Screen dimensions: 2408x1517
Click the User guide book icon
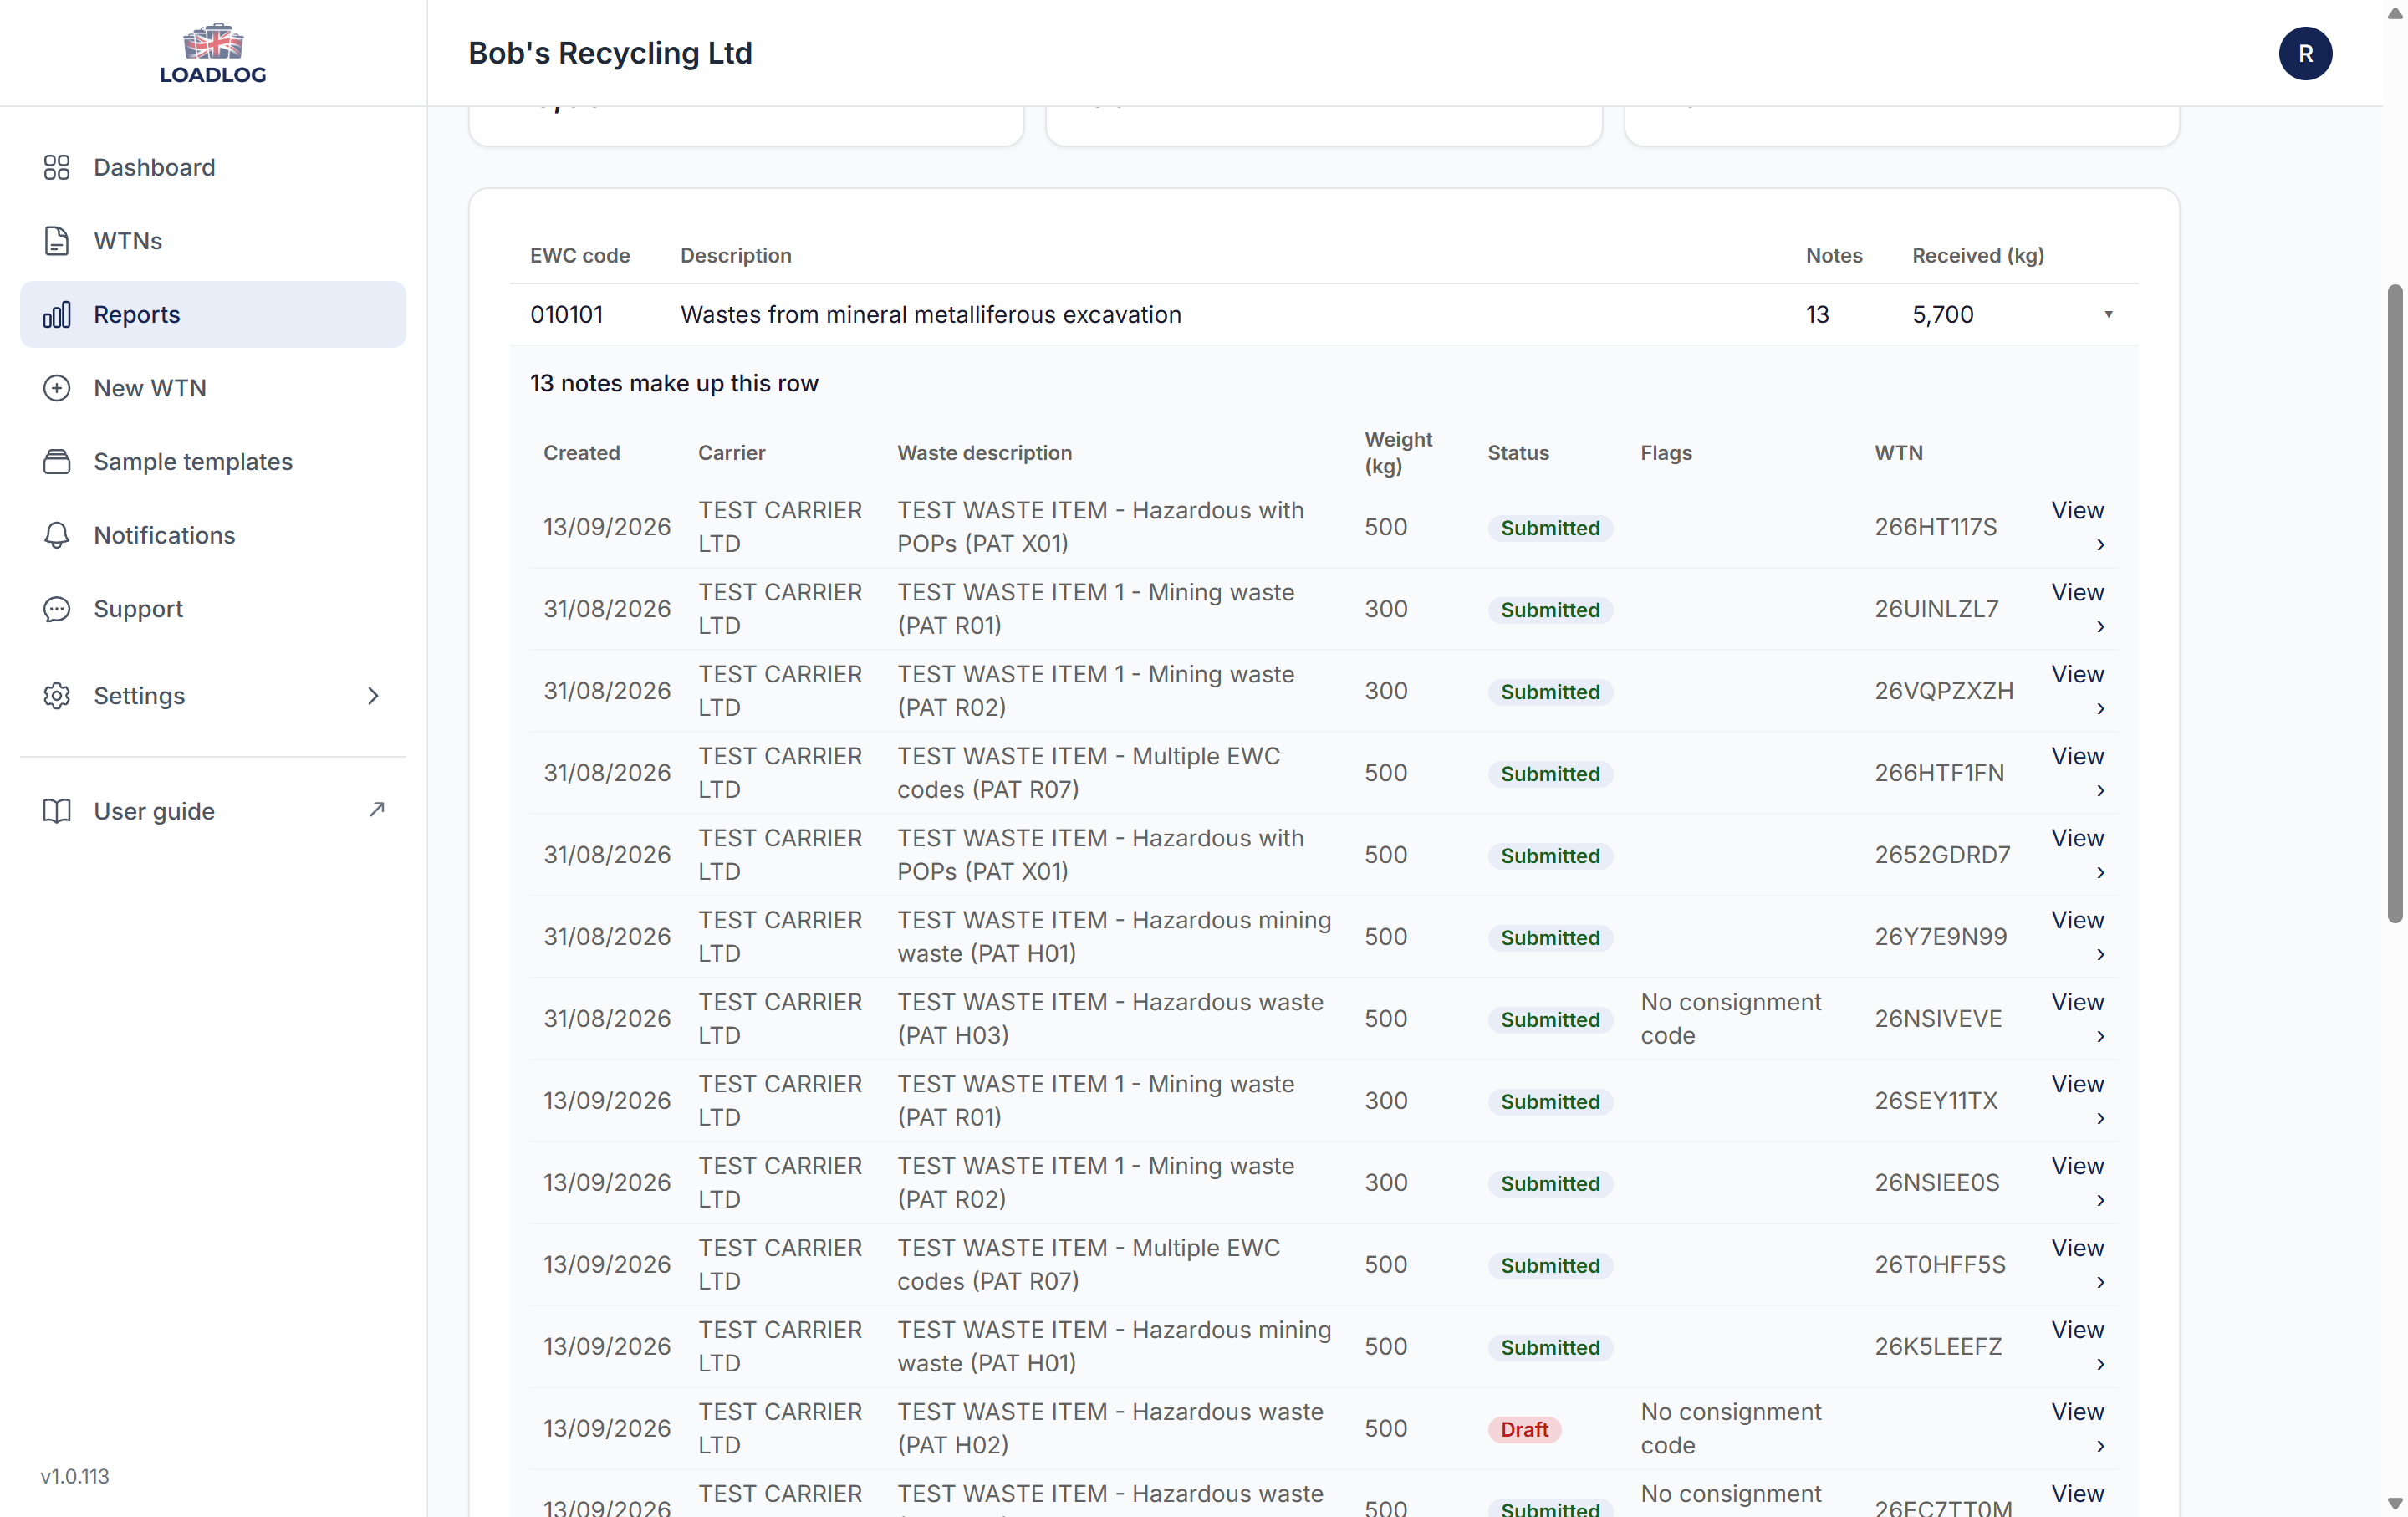[x=57, y=811]
